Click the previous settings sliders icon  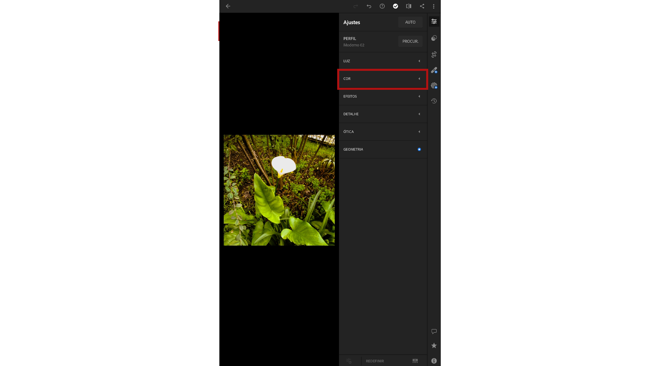(x=349, y=361)
